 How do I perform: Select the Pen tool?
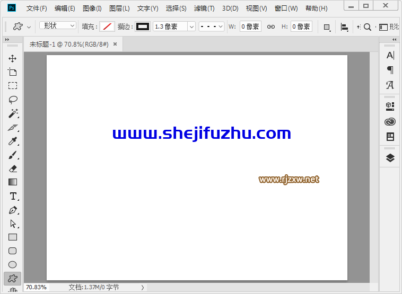click(13, 210)
